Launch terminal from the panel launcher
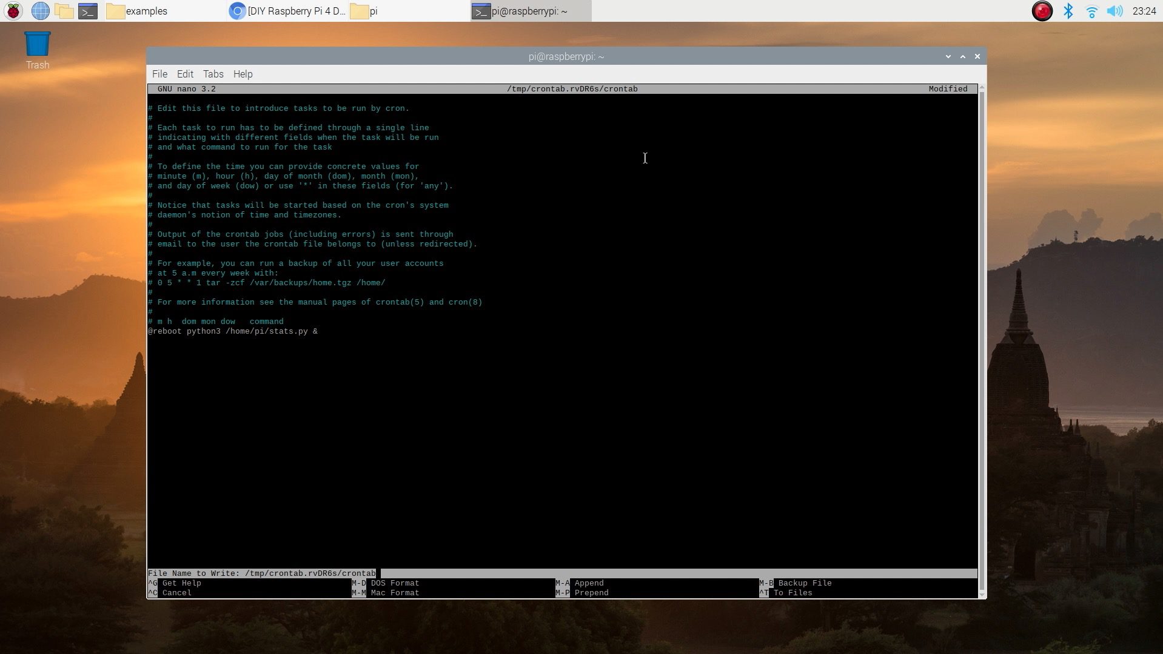This screenshot has width=1163, height=654. [88, 11]
